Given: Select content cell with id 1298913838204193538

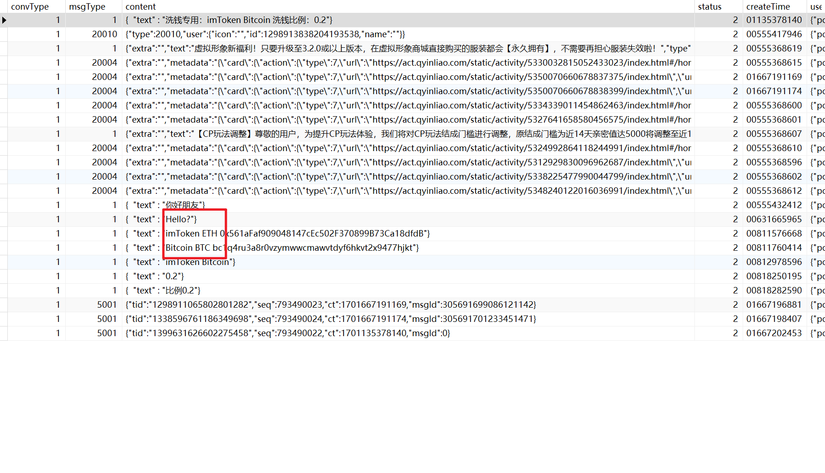Looking at the screenshot, I should 408,34.
